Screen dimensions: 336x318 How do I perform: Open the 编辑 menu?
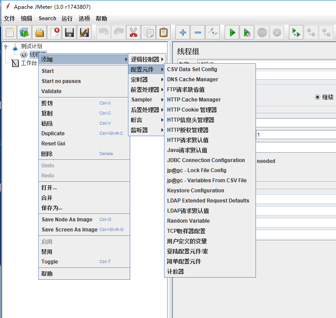click(x=26, y=18)
